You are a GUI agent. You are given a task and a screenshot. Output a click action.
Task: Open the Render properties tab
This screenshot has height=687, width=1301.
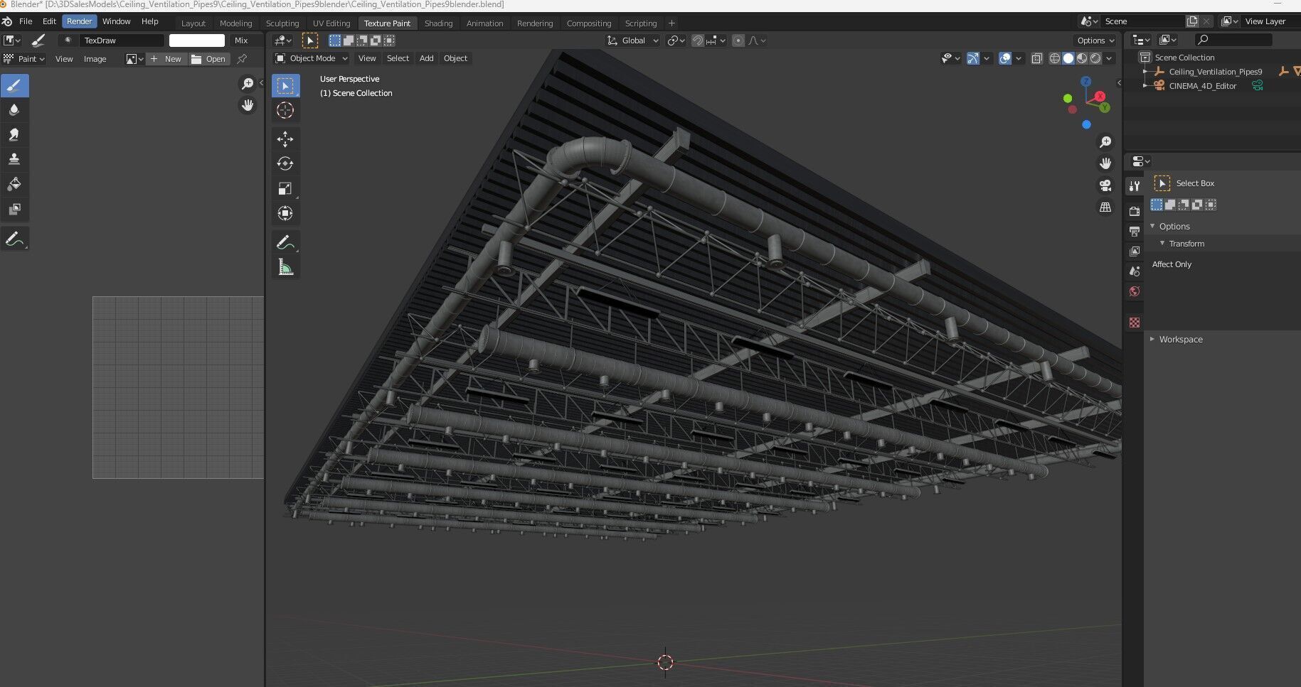tap(1135, 211)
